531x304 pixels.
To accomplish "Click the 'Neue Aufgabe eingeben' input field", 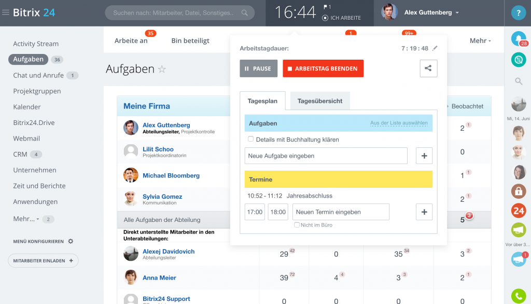I will point(326,156).
